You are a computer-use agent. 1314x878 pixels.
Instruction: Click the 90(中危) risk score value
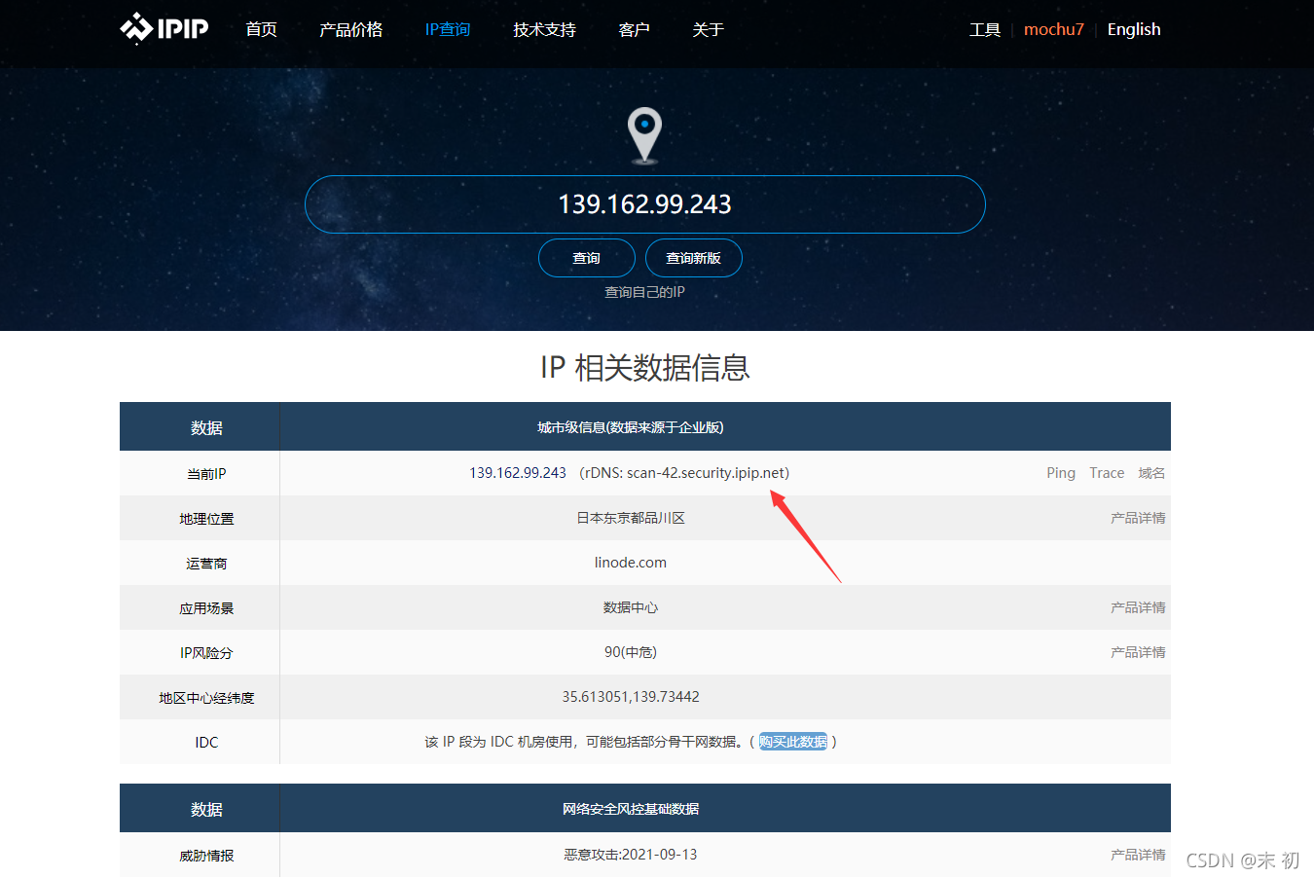[x=631, y=652]
